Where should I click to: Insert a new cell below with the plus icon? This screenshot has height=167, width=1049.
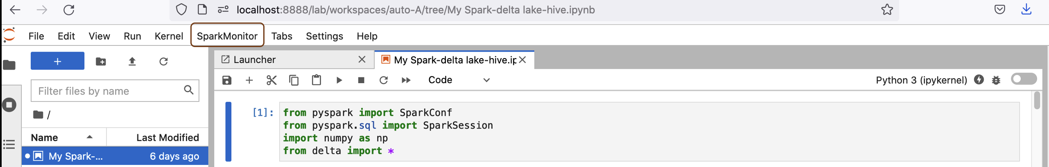[249, 80]
